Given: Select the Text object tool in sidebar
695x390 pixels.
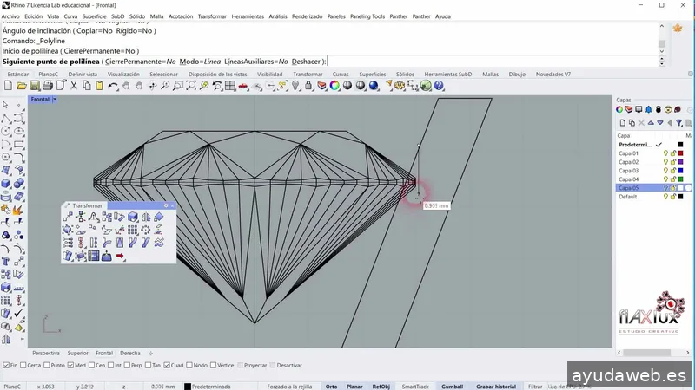Looking at the screenshot, I should (6, 262).
